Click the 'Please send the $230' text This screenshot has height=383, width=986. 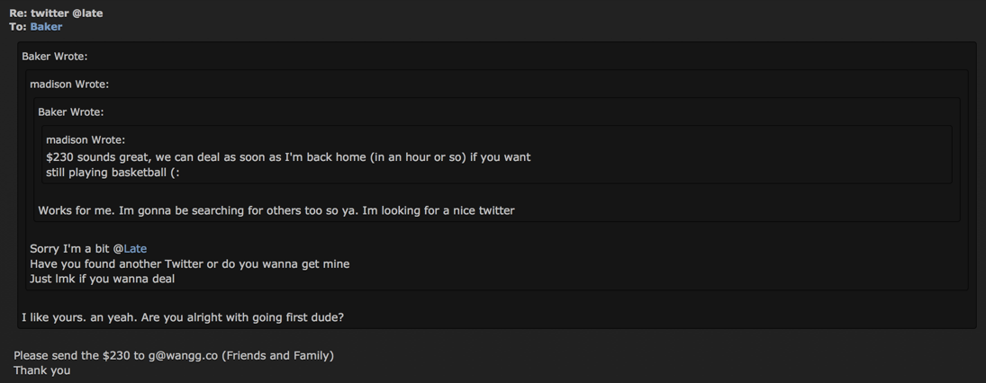coord(80,356)
